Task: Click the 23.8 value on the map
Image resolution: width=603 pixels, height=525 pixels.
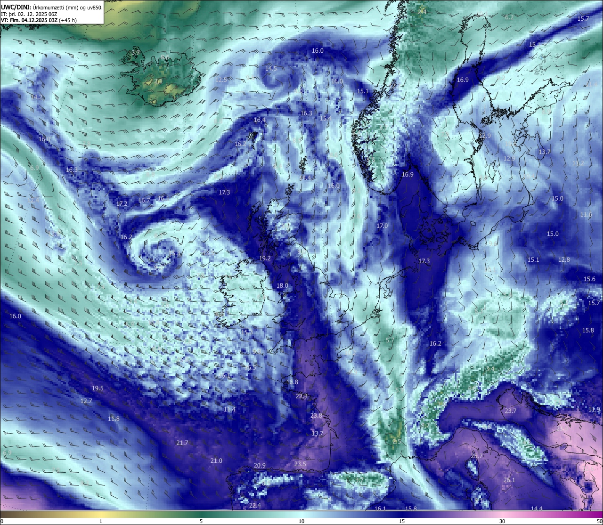Action: click(x=317, y=416)
